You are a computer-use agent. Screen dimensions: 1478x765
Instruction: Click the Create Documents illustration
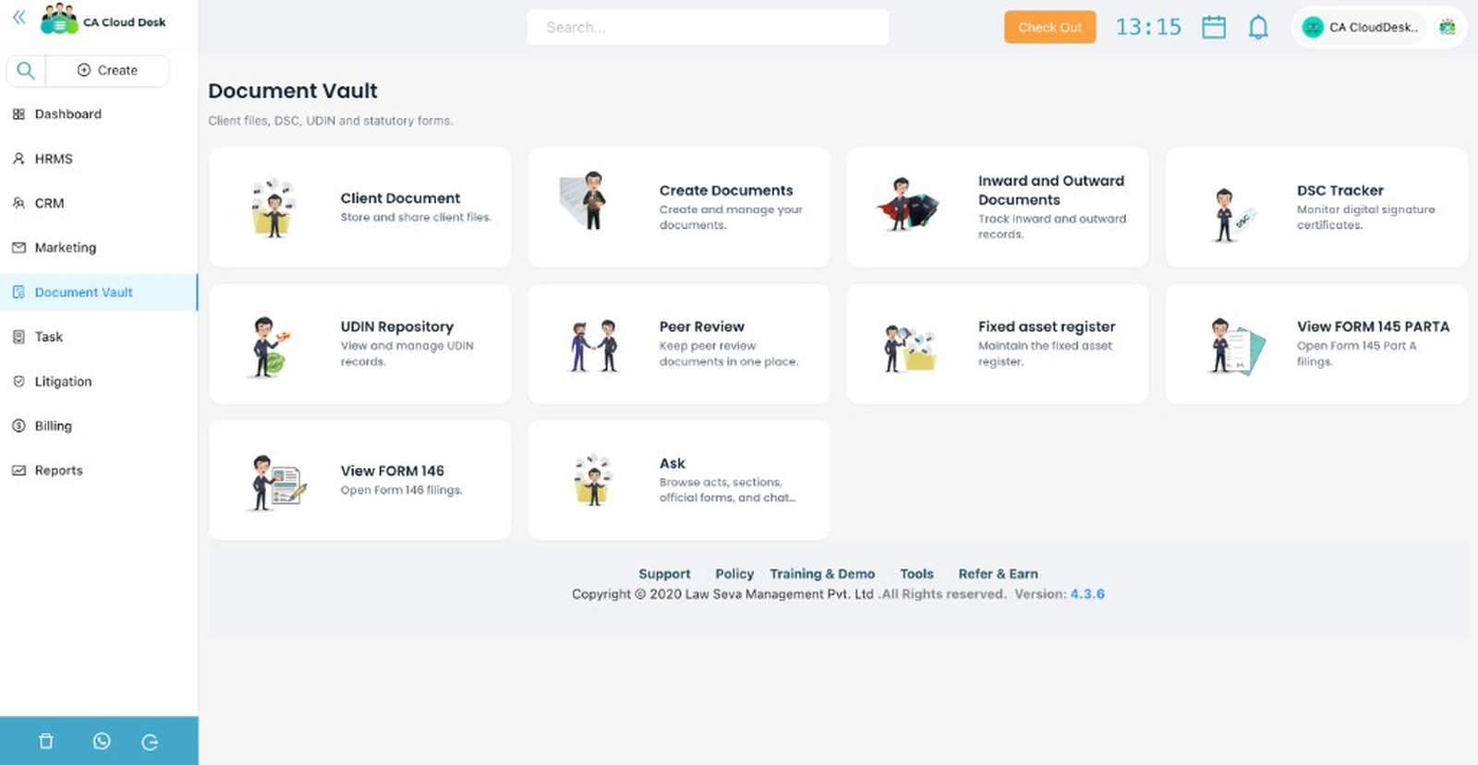point(584,200)
